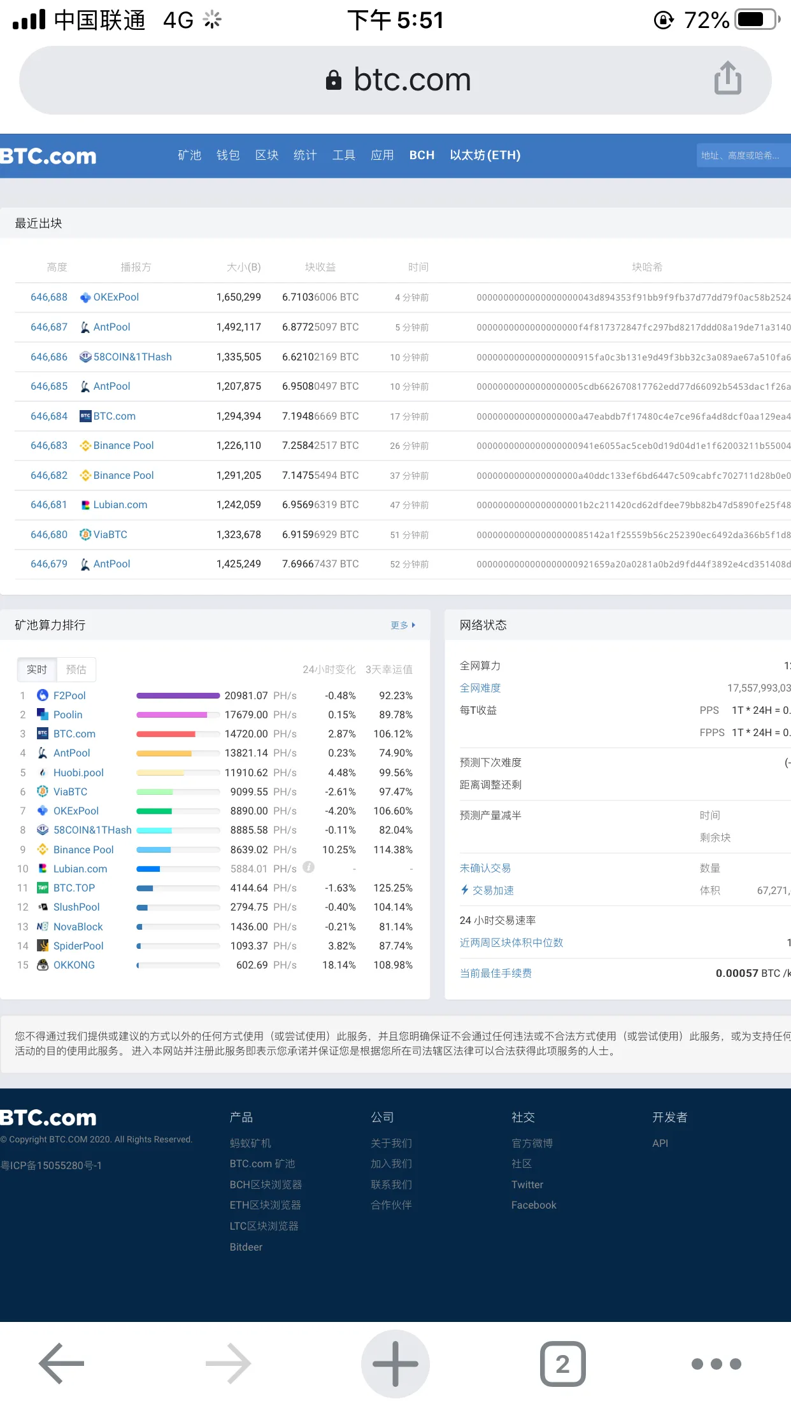
Task: Expand 更多 in 矿池算力排行 panel
Action: point(403,625)
